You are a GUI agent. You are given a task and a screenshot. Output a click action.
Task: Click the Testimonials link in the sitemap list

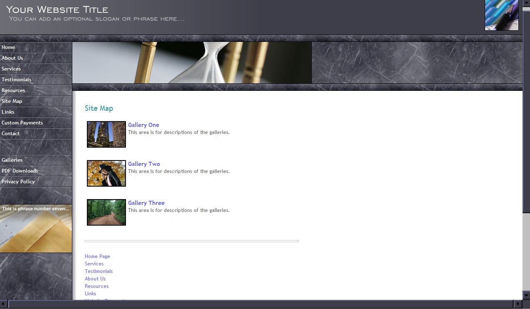click(99, 271)
